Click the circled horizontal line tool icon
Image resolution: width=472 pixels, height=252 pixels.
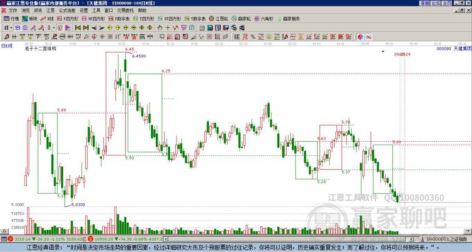pyautogui.click(x=62, y=37)
